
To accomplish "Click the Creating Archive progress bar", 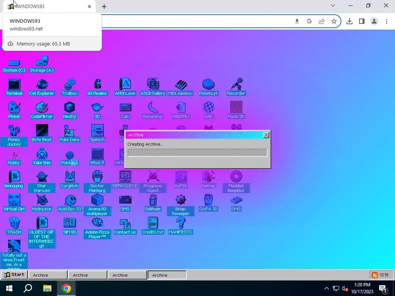I will 197,153.
